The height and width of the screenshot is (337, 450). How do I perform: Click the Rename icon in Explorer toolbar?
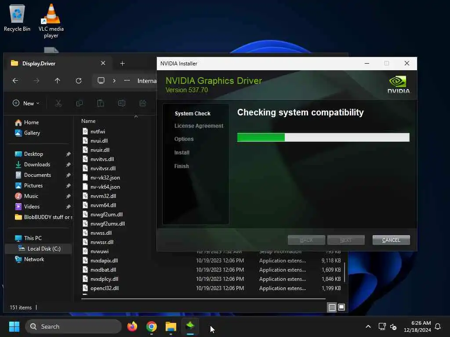click(122, 103)
